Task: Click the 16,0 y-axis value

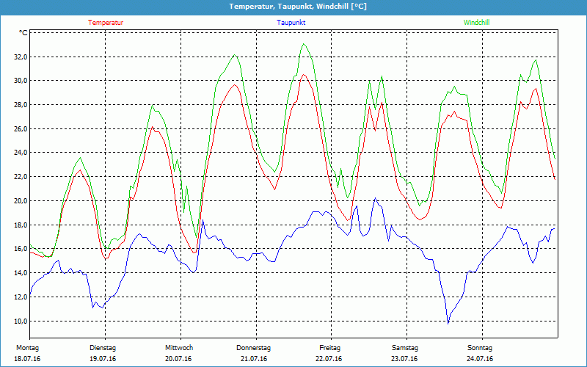Action: tap(21, 249)
